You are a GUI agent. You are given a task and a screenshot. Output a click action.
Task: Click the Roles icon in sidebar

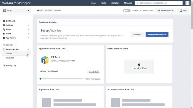pos(4,29)
